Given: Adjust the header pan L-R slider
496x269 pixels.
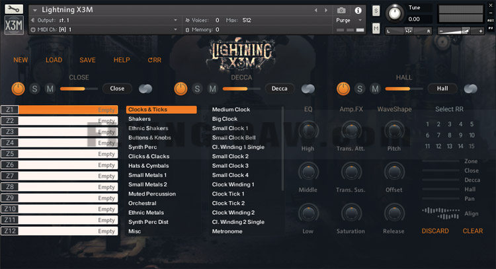Looking at the screenshot, I should coord(409,31).
